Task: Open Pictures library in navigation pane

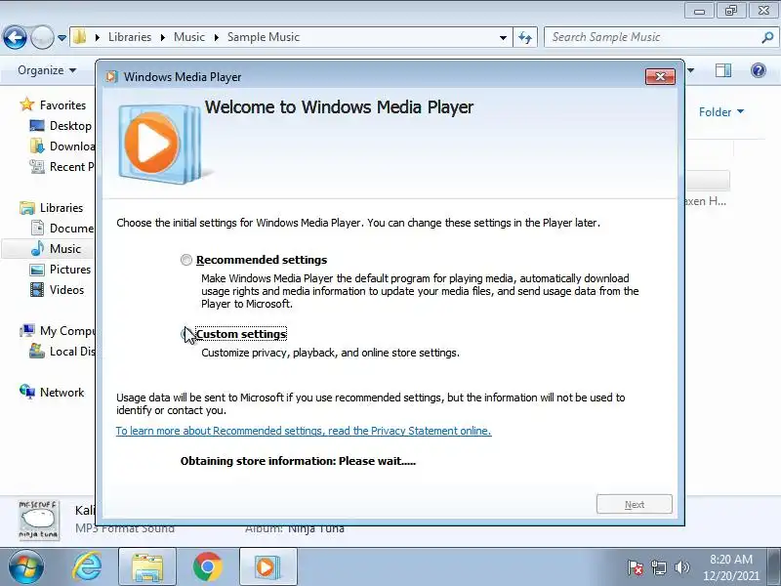Action: click(x=61, y=270)
